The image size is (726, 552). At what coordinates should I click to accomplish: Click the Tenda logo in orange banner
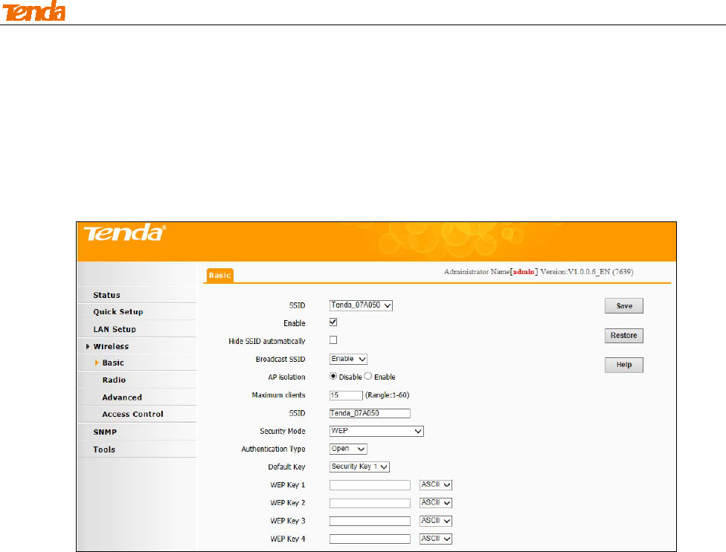124,233
